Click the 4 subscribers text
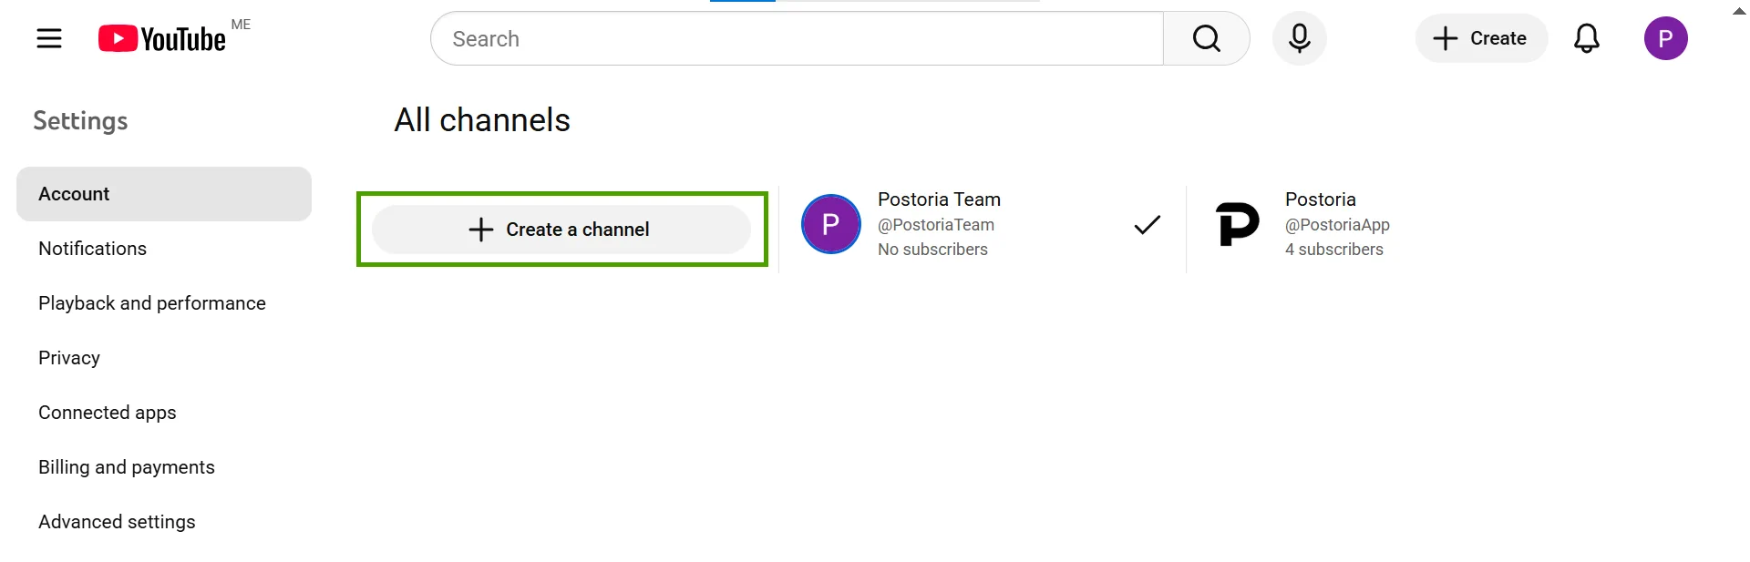This screenshot has height=562, width=1750. [1334, 250]
